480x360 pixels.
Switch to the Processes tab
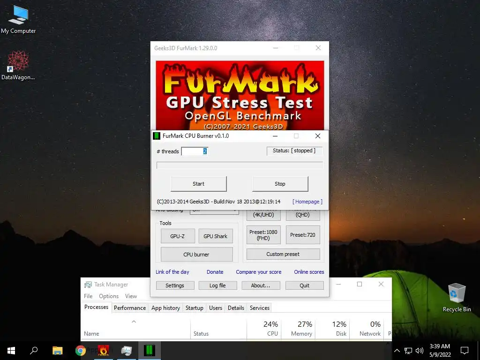[96, 307]
